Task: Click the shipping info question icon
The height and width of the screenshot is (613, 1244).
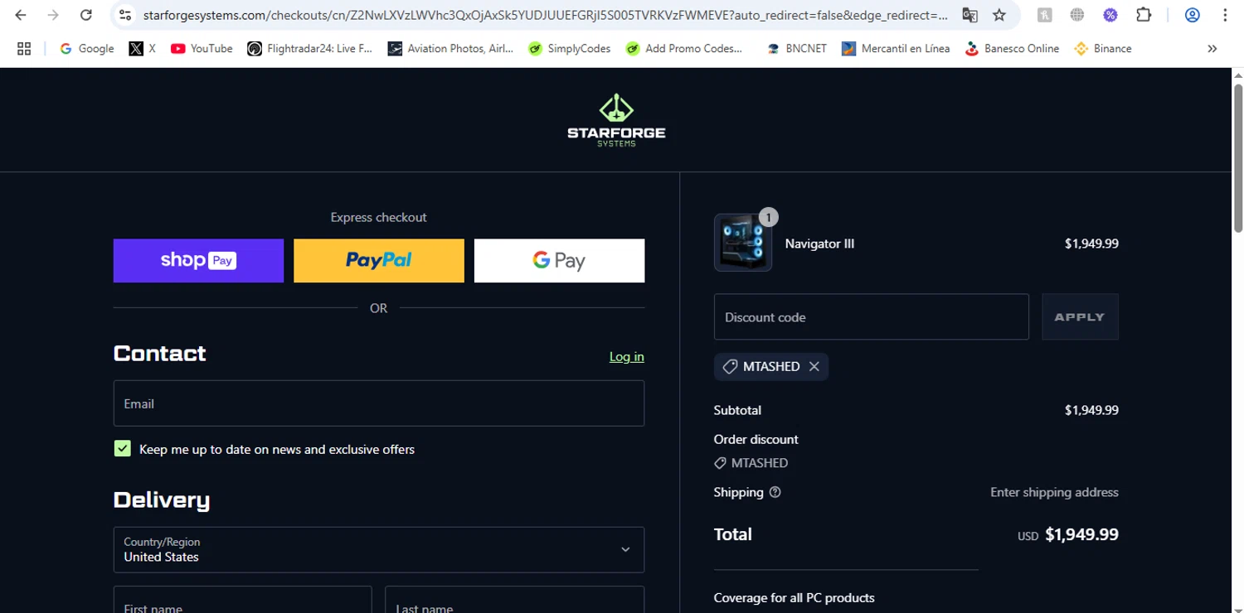Action: coord(775,492)
